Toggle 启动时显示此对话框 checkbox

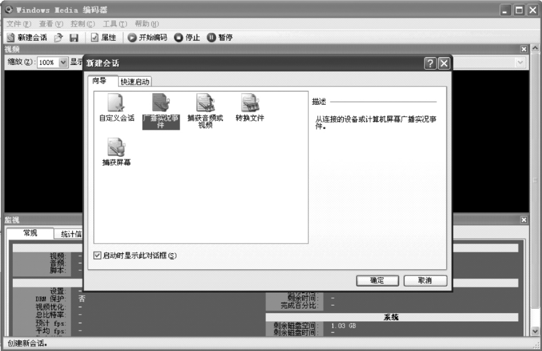coord(96,255)
